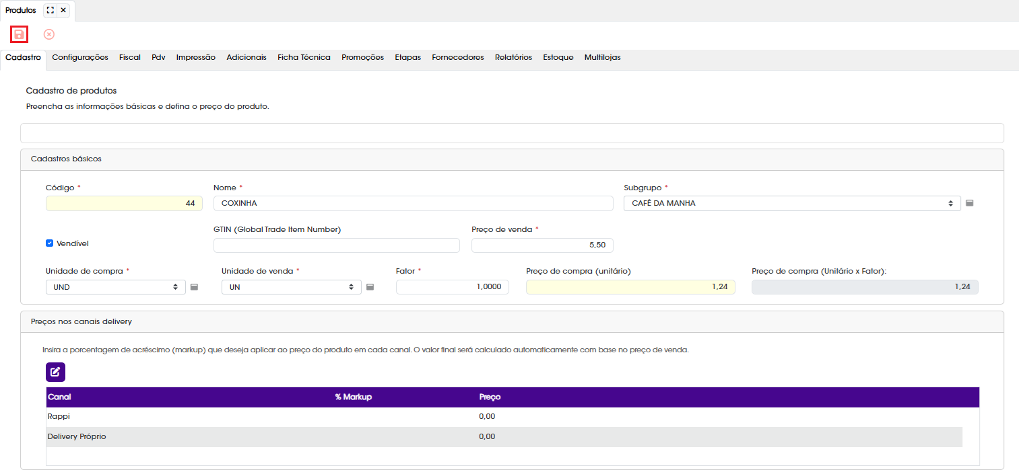Open the Estoque tab
The height and width of the screenshot is (474, 1019).
[x=558, y=58]
